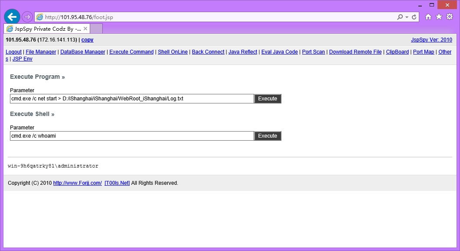Click the search magnifier in address bar

click(x=400, y=17)
